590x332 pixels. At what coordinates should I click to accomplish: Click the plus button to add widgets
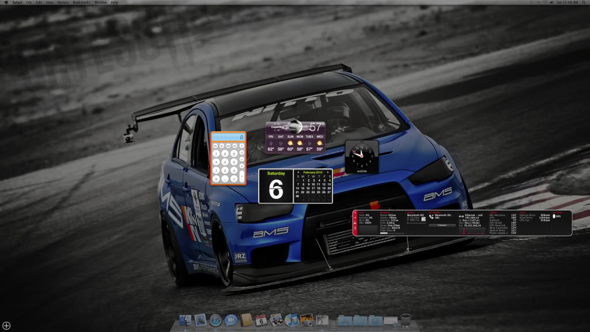pos(6,326)
